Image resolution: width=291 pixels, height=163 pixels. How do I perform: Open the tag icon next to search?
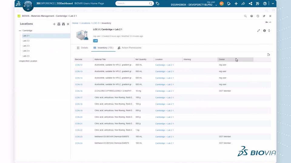point(158,4)
